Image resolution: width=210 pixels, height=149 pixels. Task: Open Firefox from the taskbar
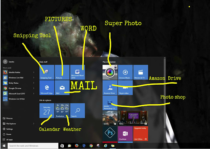(76, 146)
